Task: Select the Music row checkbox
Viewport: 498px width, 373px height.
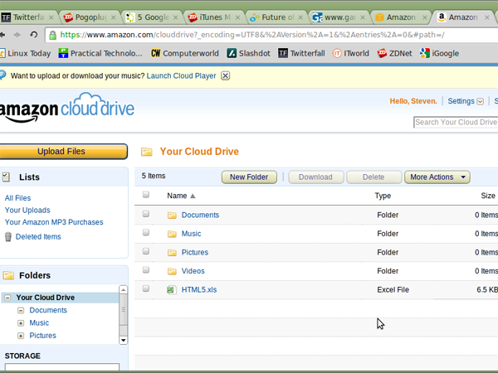Action: (x=146, y=232)
